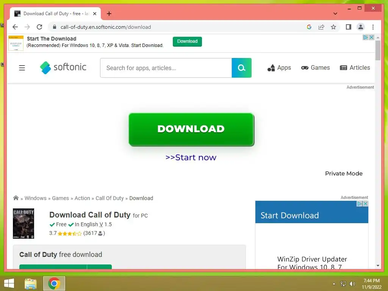Close the top banner ad X

[371, 38]
